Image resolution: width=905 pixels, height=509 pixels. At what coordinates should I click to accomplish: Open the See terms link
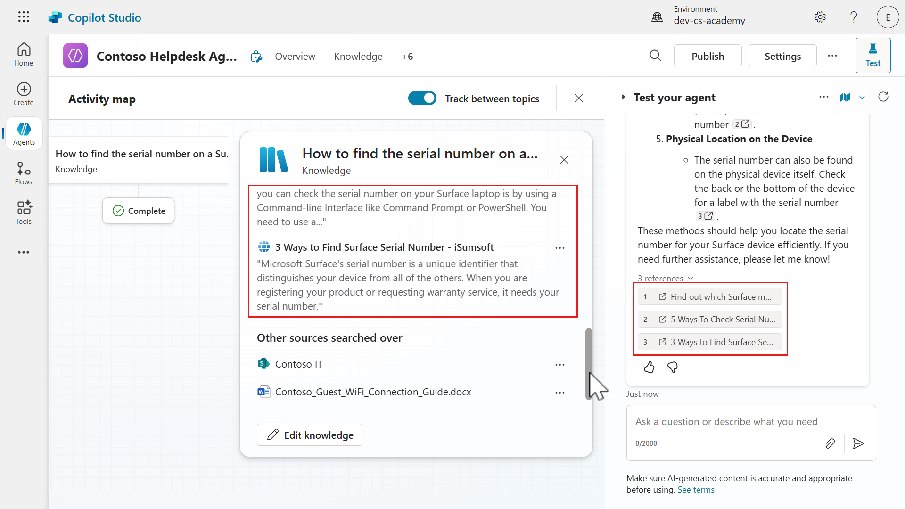(696, 489)
